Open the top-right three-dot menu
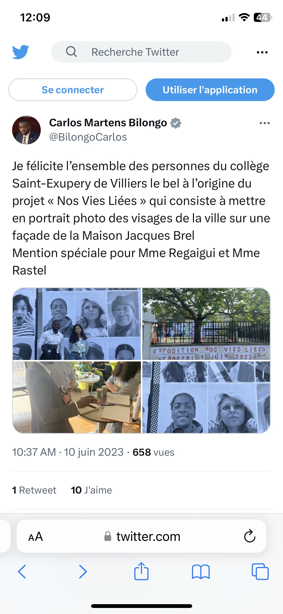Screen dimensions: 283x614 (262, 52)
